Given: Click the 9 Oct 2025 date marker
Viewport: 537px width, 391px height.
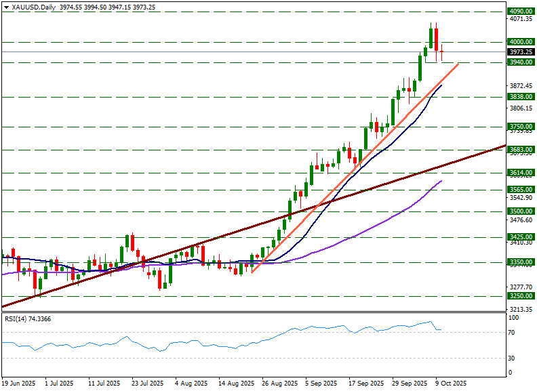Looking at the screenshot, I should coord(450,383).
